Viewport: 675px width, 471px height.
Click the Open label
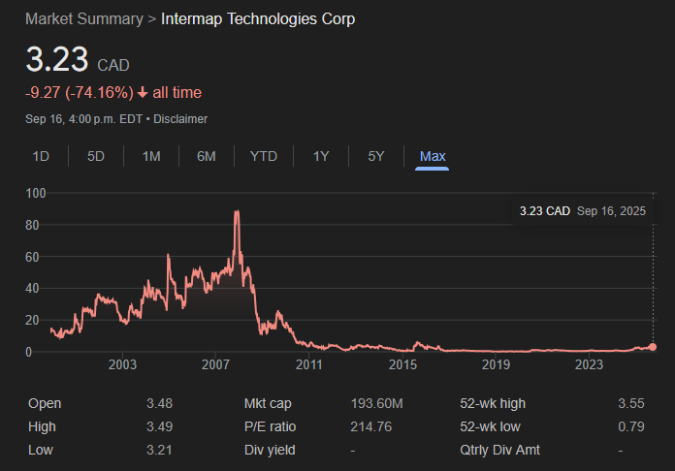(x=45, y=403)
